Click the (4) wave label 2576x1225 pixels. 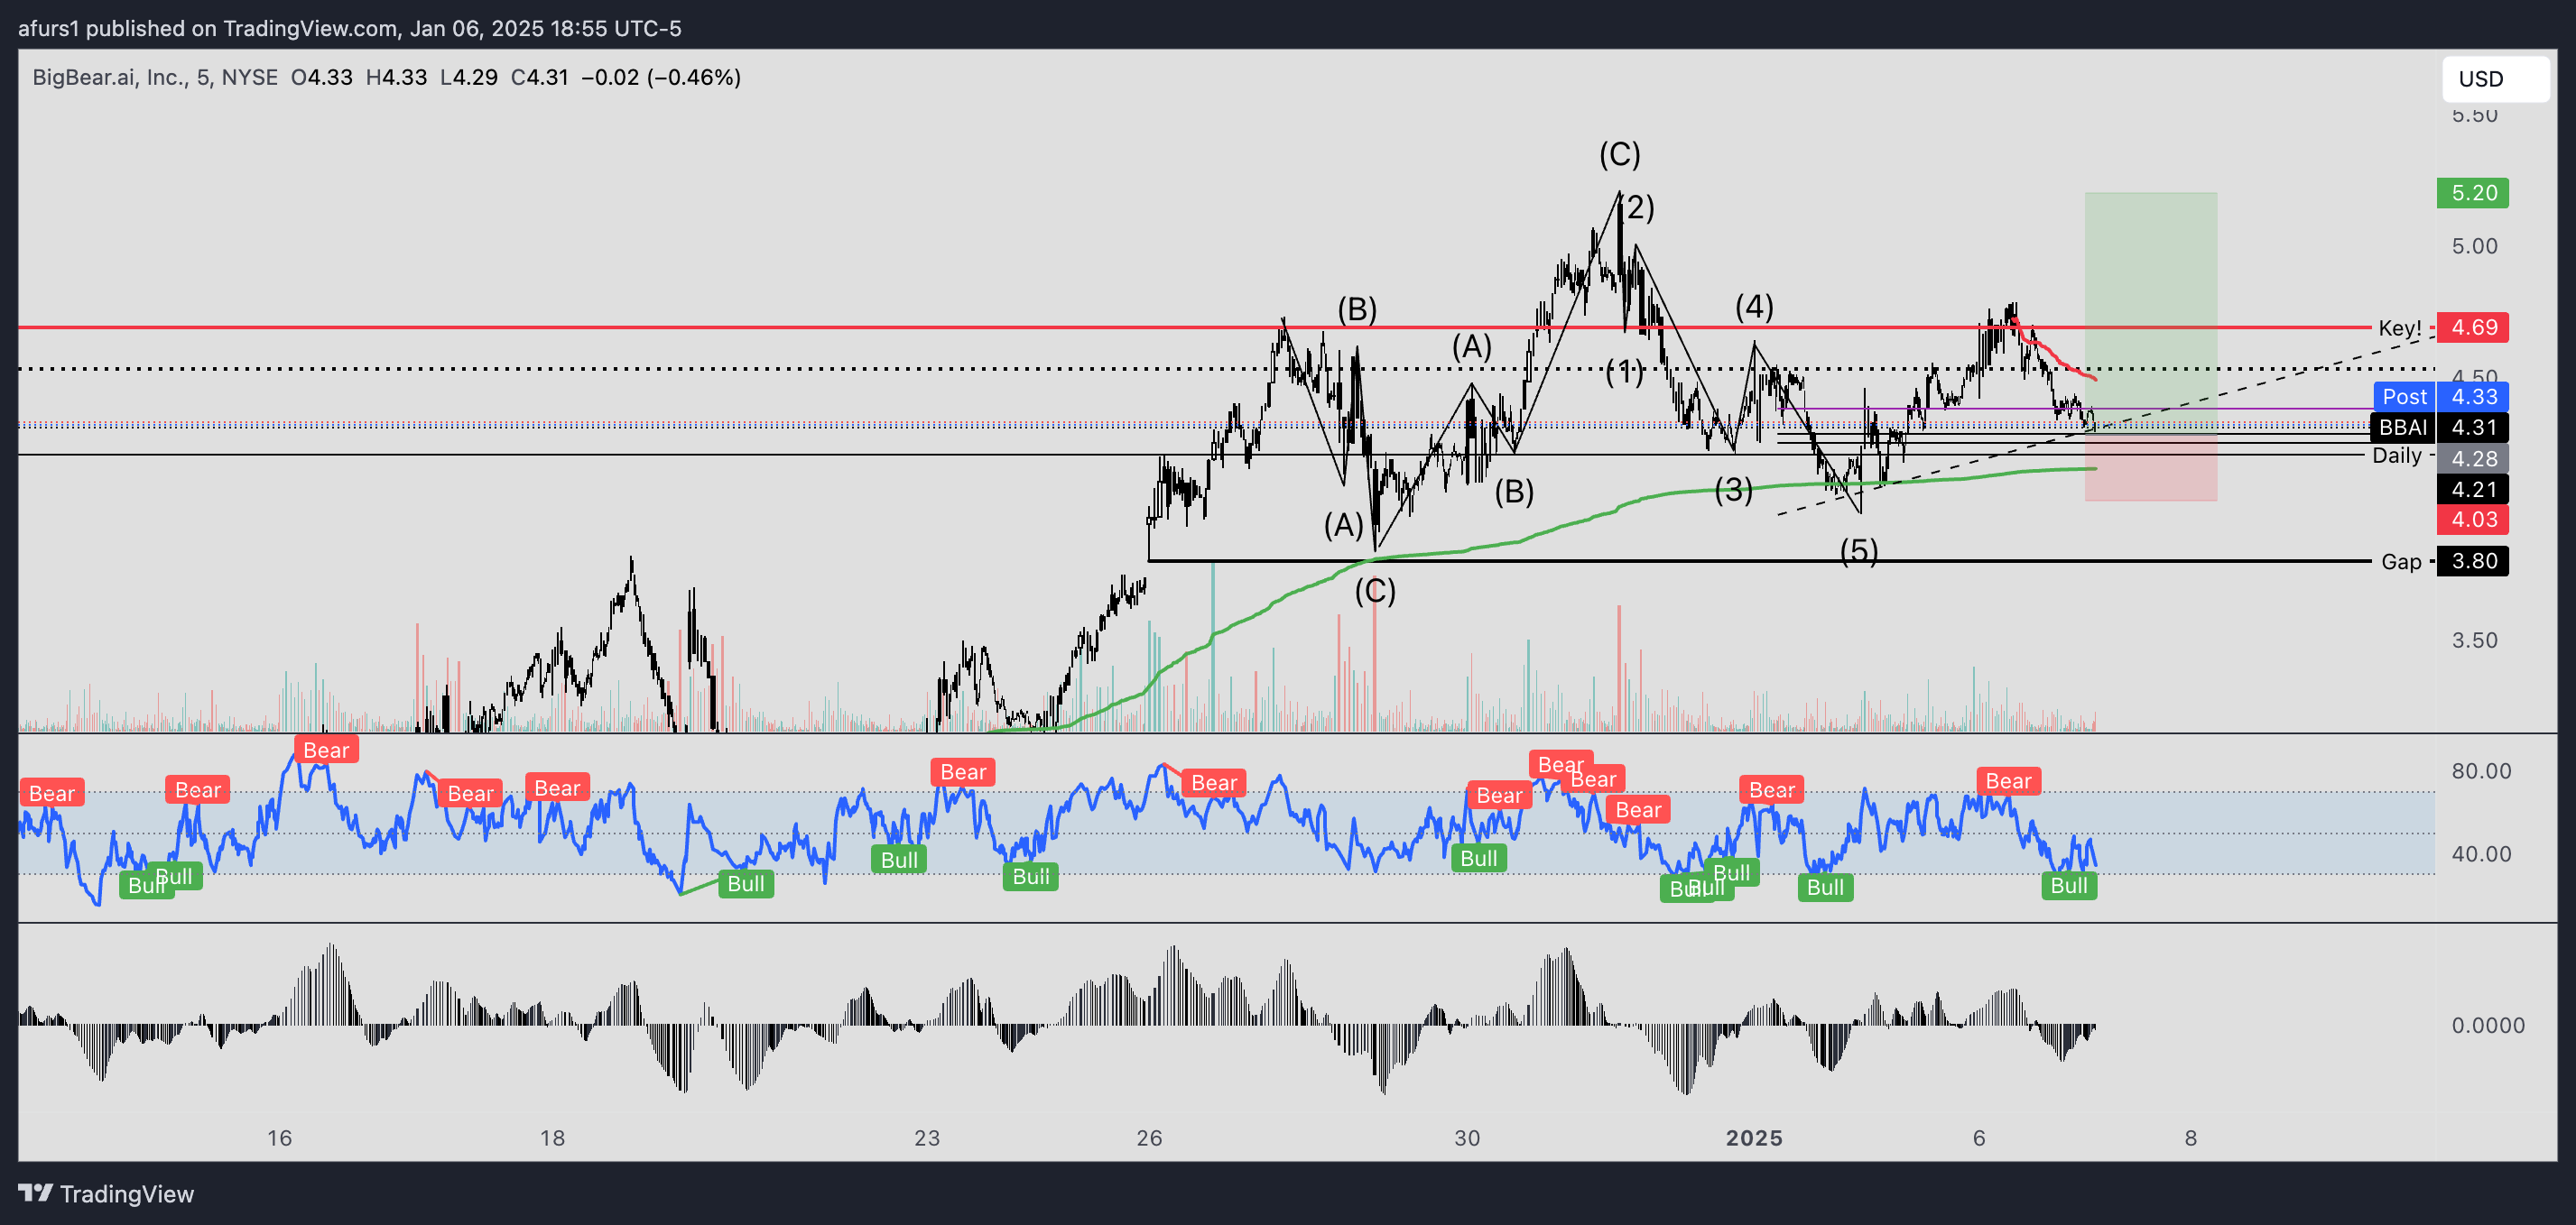click(1754, 307)
